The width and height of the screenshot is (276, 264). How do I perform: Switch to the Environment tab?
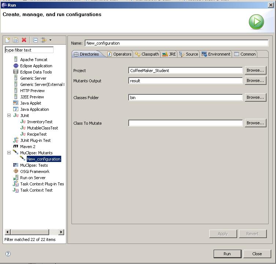[x=216, y=54]
